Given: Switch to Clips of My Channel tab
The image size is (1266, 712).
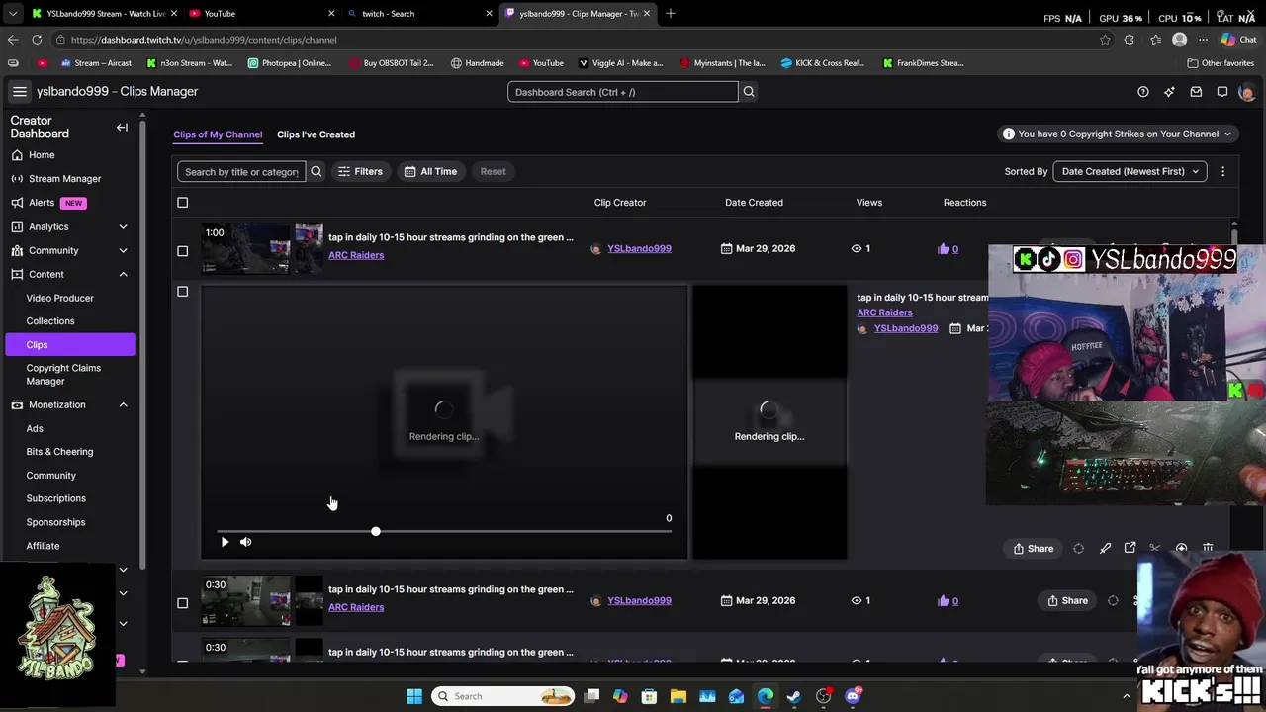Looking at the screenshot, I should [x=218, y=134].
